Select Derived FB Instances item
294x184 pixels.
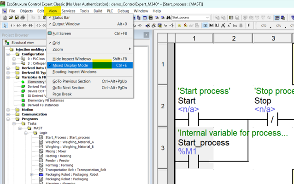click(43, 105)
